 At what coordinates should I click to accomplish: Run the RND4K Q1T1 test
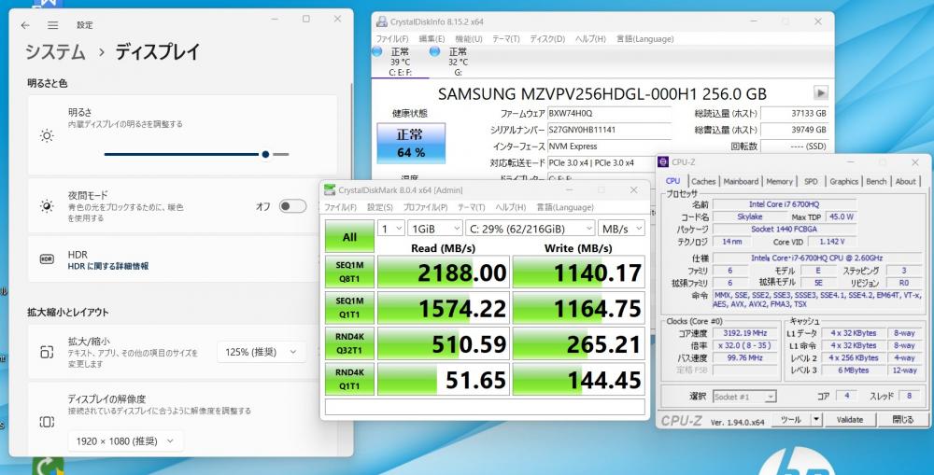(349, 379)
